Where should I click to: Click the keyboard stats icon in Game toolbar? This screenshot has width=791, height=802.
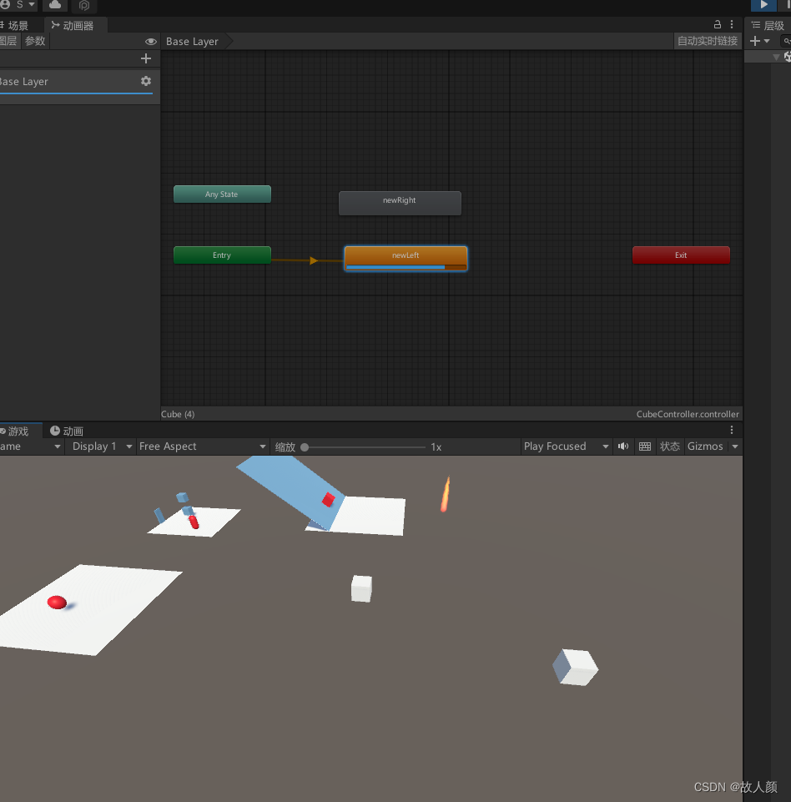click(x=644, y=446)
